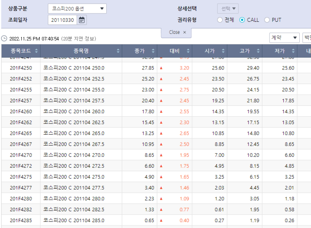Click row name 코스피200 C 201104 275.0
Image resolution: width=311 pixels, height=228 pixels.
(74, 177)
